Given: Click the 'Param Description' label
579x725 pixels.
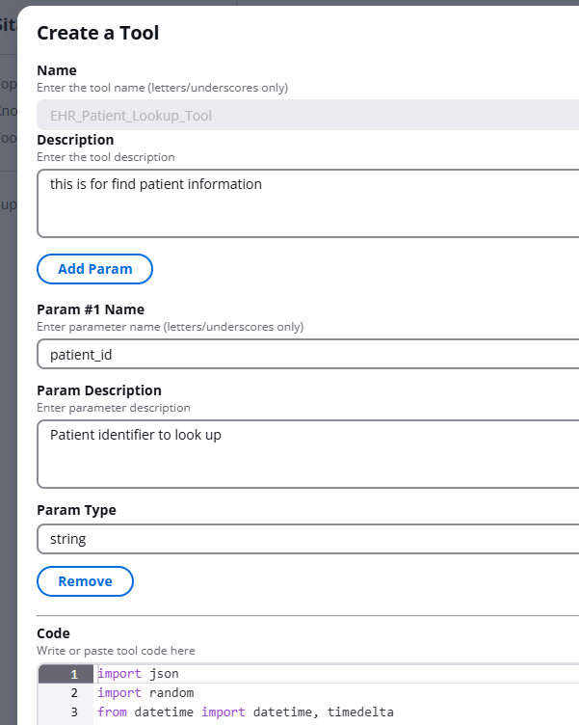Looking at the screenshot, I should point(99,390).
